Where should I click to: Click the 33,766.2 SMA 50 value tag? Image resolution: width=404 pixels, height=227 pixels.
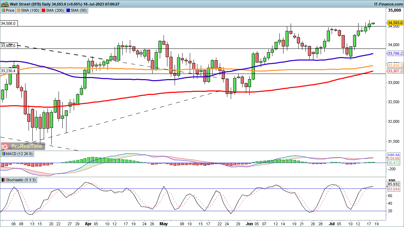[x=395, y=54]
